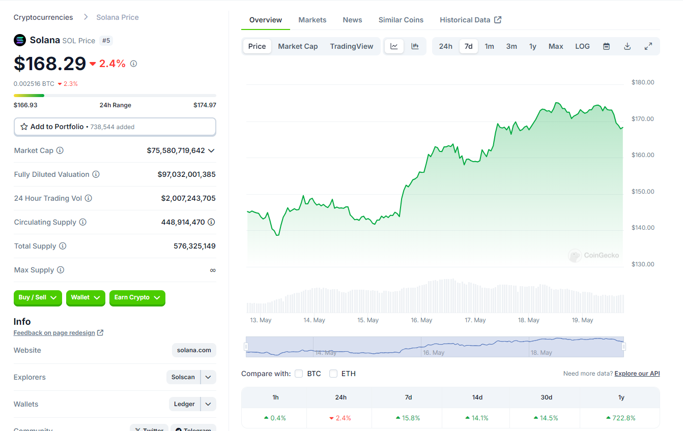Expand the Market Cap value chevron
The height and width of the screenshot is (431, 683).
[211, 150]
